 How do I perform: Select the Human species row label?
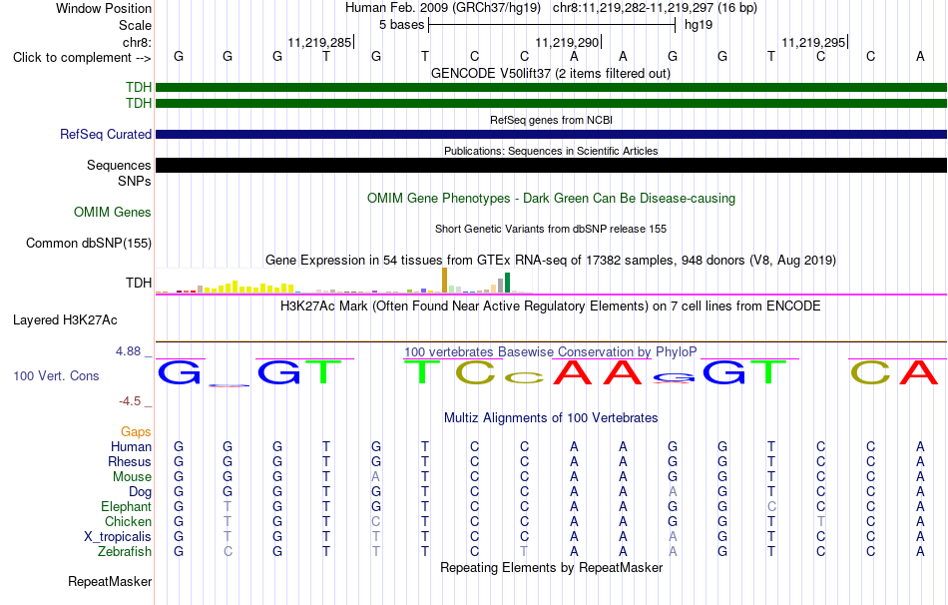[131, 446]
